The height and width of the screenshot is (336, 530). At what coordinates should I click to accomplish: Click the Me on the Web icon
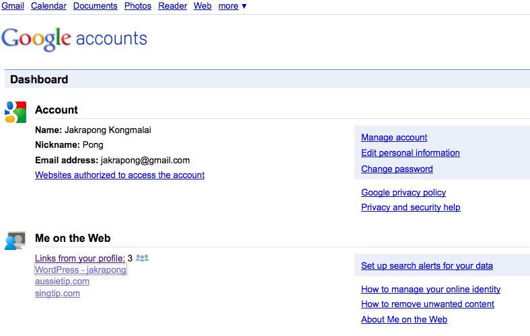(x=15, y=241)
